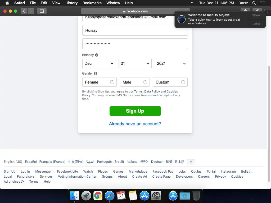Click the Mojave notification thumbnail icon
The height and width of the screenshot is (203, 271).
[x=182, y=19]
